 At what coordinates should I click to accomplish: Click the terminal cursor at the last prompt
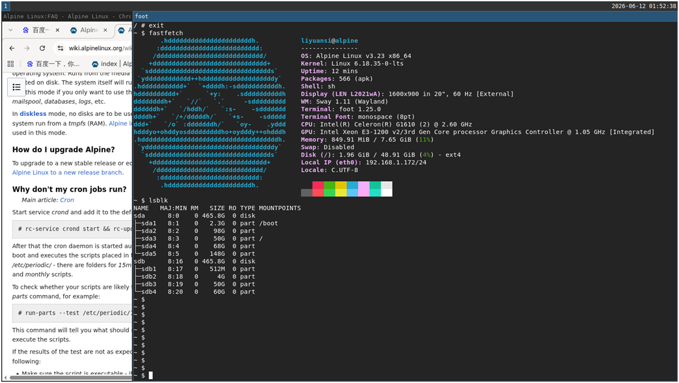(x=150, y=376)
